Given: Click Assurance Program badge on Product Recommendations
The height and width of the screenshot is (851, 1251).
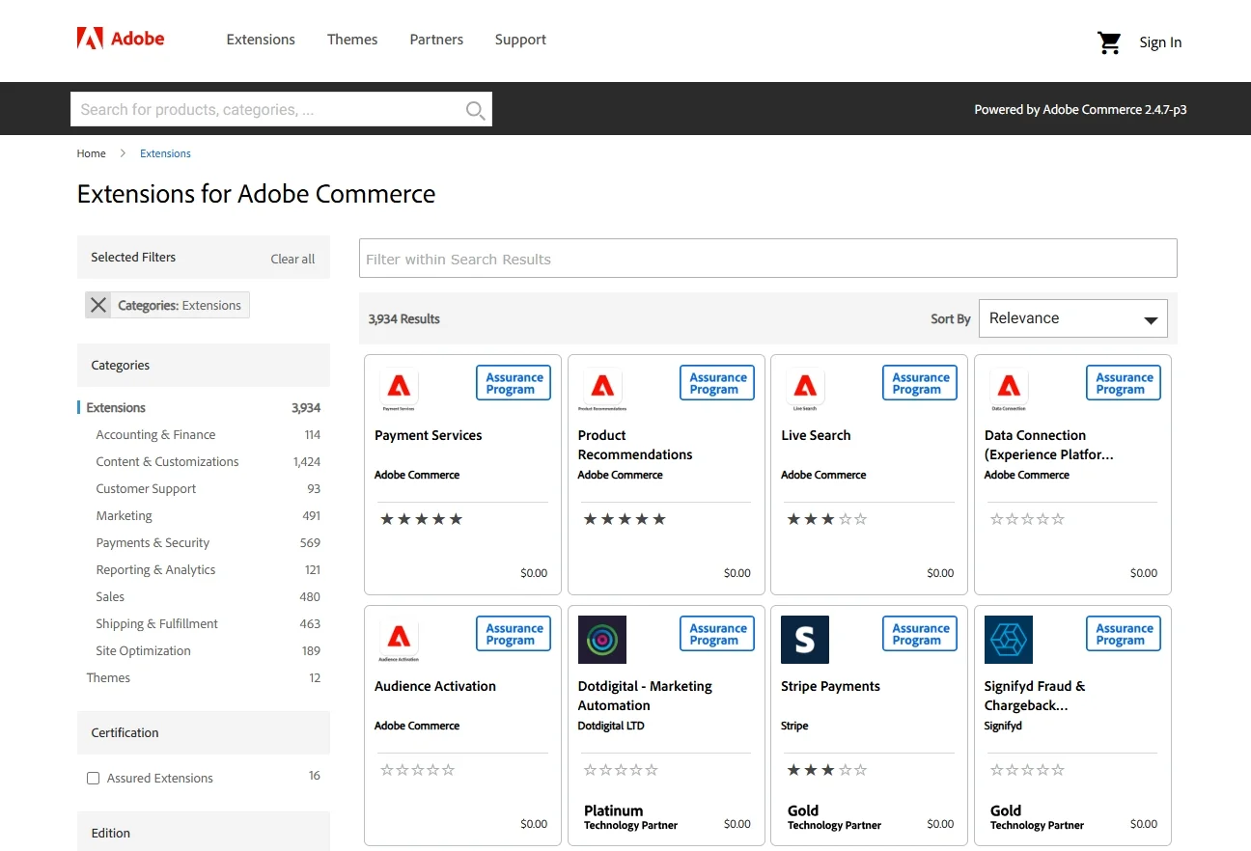Looking at the screenshot, I should 717,383.
